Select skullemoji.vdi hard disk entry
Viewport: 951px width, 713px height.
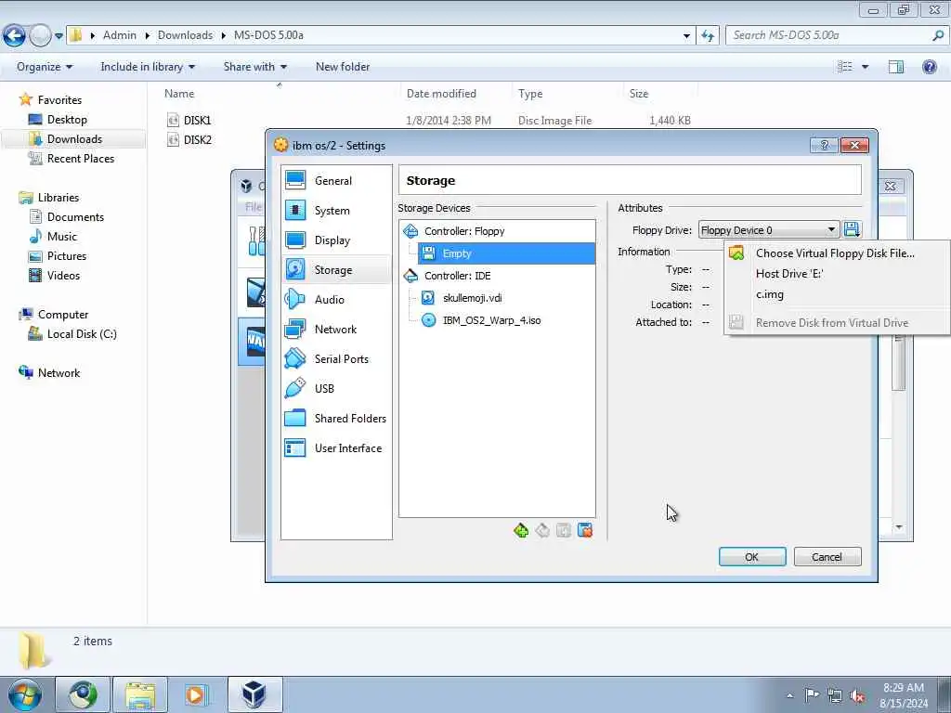click(x=472, y=298)
